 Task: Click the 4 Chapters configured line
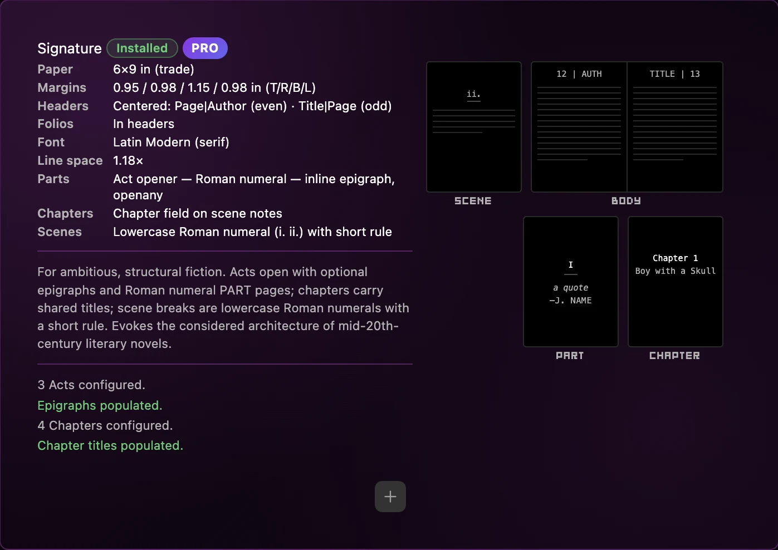point(105,426)
